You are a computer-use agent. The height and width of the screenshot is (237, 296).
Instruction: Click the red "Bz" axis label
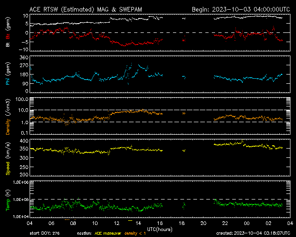(8, 36)
